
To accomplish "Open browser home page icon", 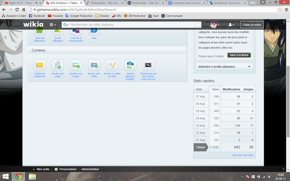I will click(x=24, y=10).
